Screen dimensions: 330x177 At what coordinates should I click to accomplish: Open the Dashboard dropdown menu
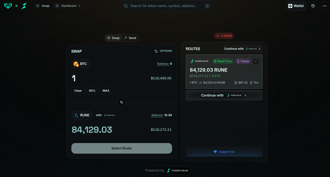[68, 6]
